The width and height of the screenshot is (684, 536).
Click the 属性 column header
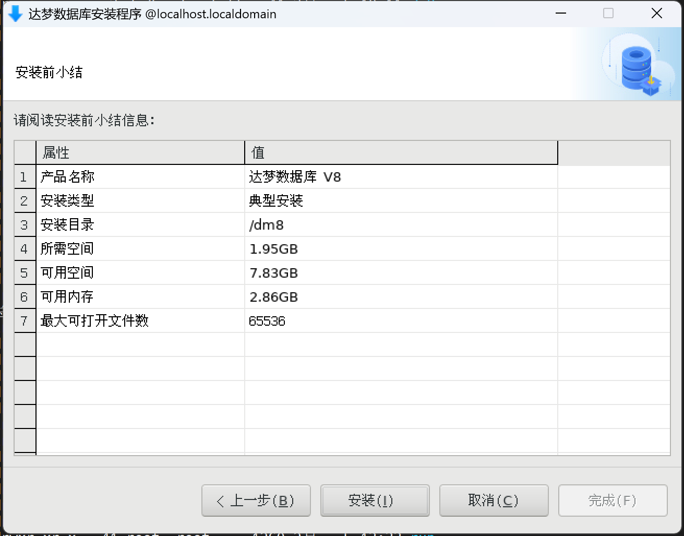140,152
